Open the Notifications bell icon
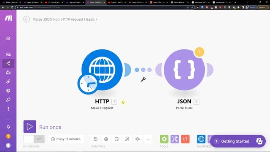 click(x=8, y=127)
